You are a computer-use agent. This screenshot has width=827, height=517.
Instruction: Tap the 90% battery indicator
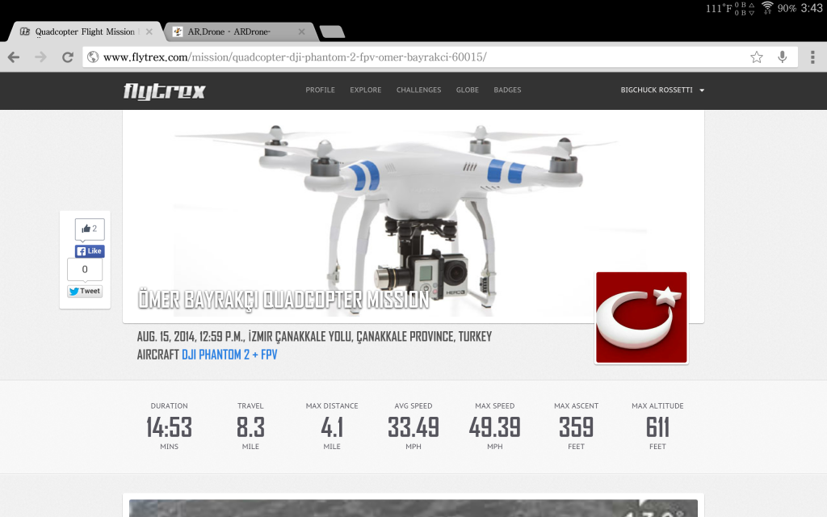787,8
